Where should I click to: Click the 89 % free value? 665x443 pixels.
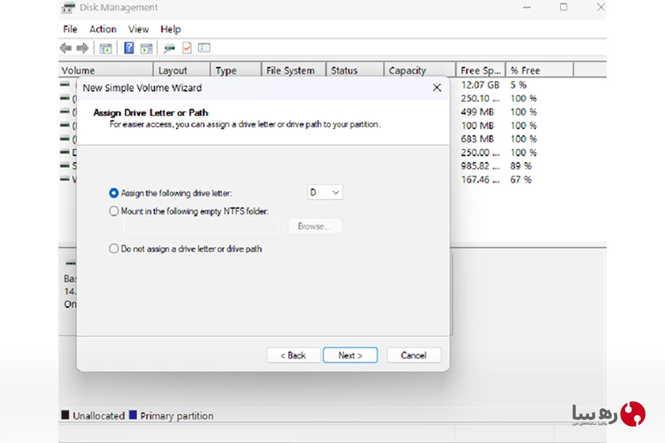tap(521, 166)
